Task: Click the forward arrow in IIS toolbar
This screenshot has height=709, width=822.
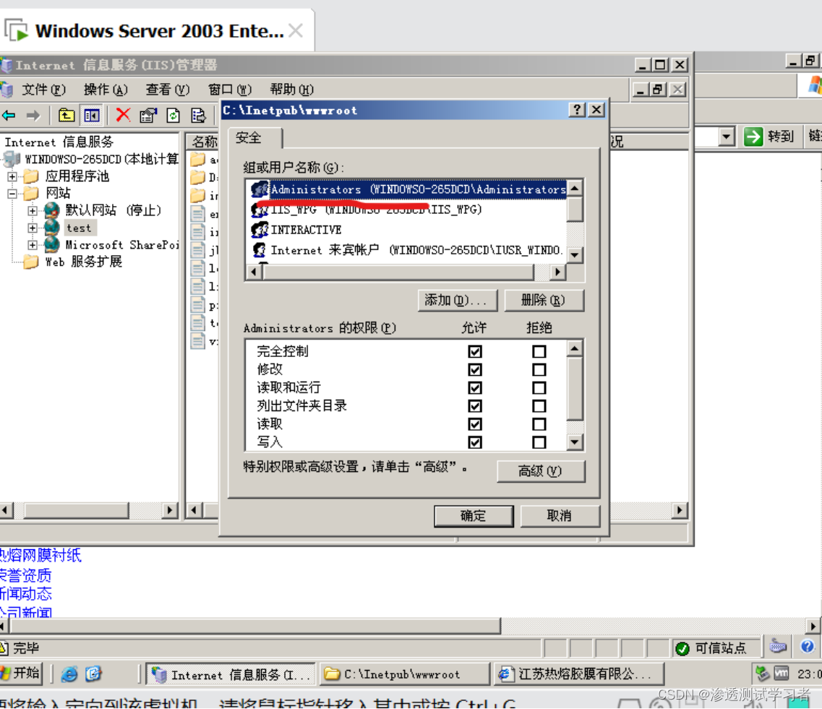Action: click(33, 116)
